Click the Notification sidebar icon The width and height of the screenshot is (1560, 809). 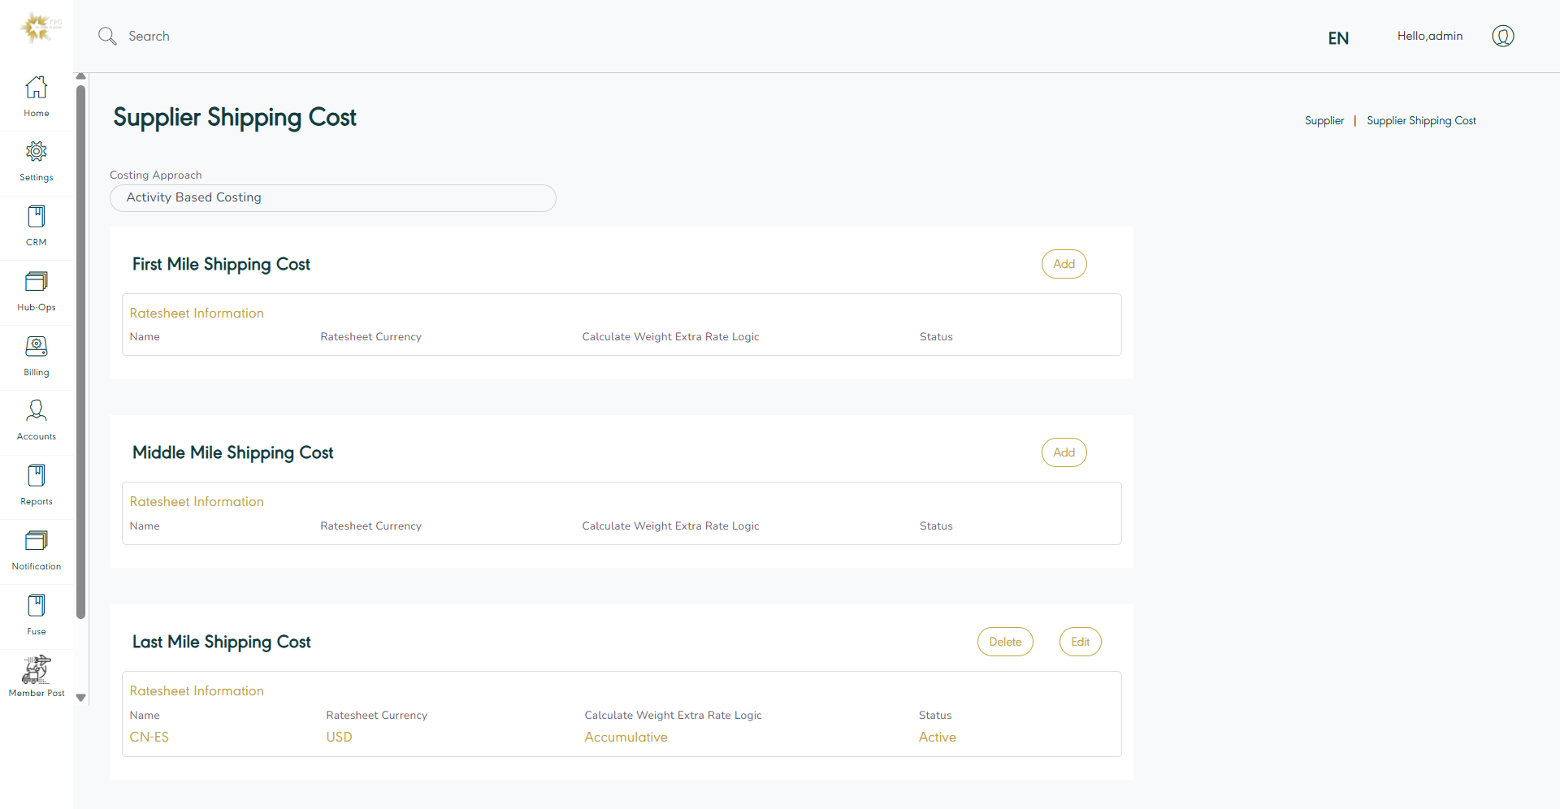pyautogui.click(x=37, y=541)
